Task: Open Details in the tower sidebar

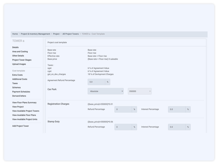Action: (x=15, y=47)
